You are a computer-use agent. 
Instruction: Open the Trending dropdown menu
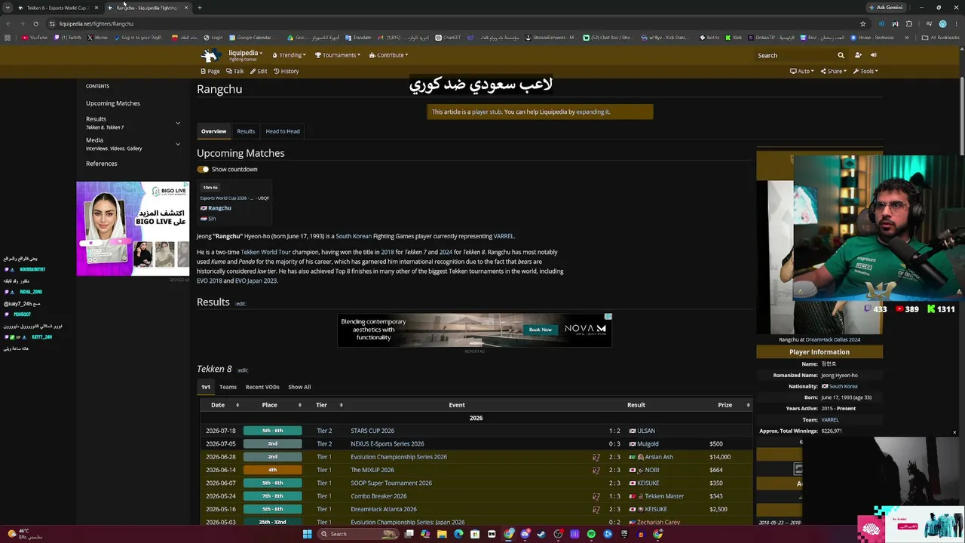pos(289,55)
